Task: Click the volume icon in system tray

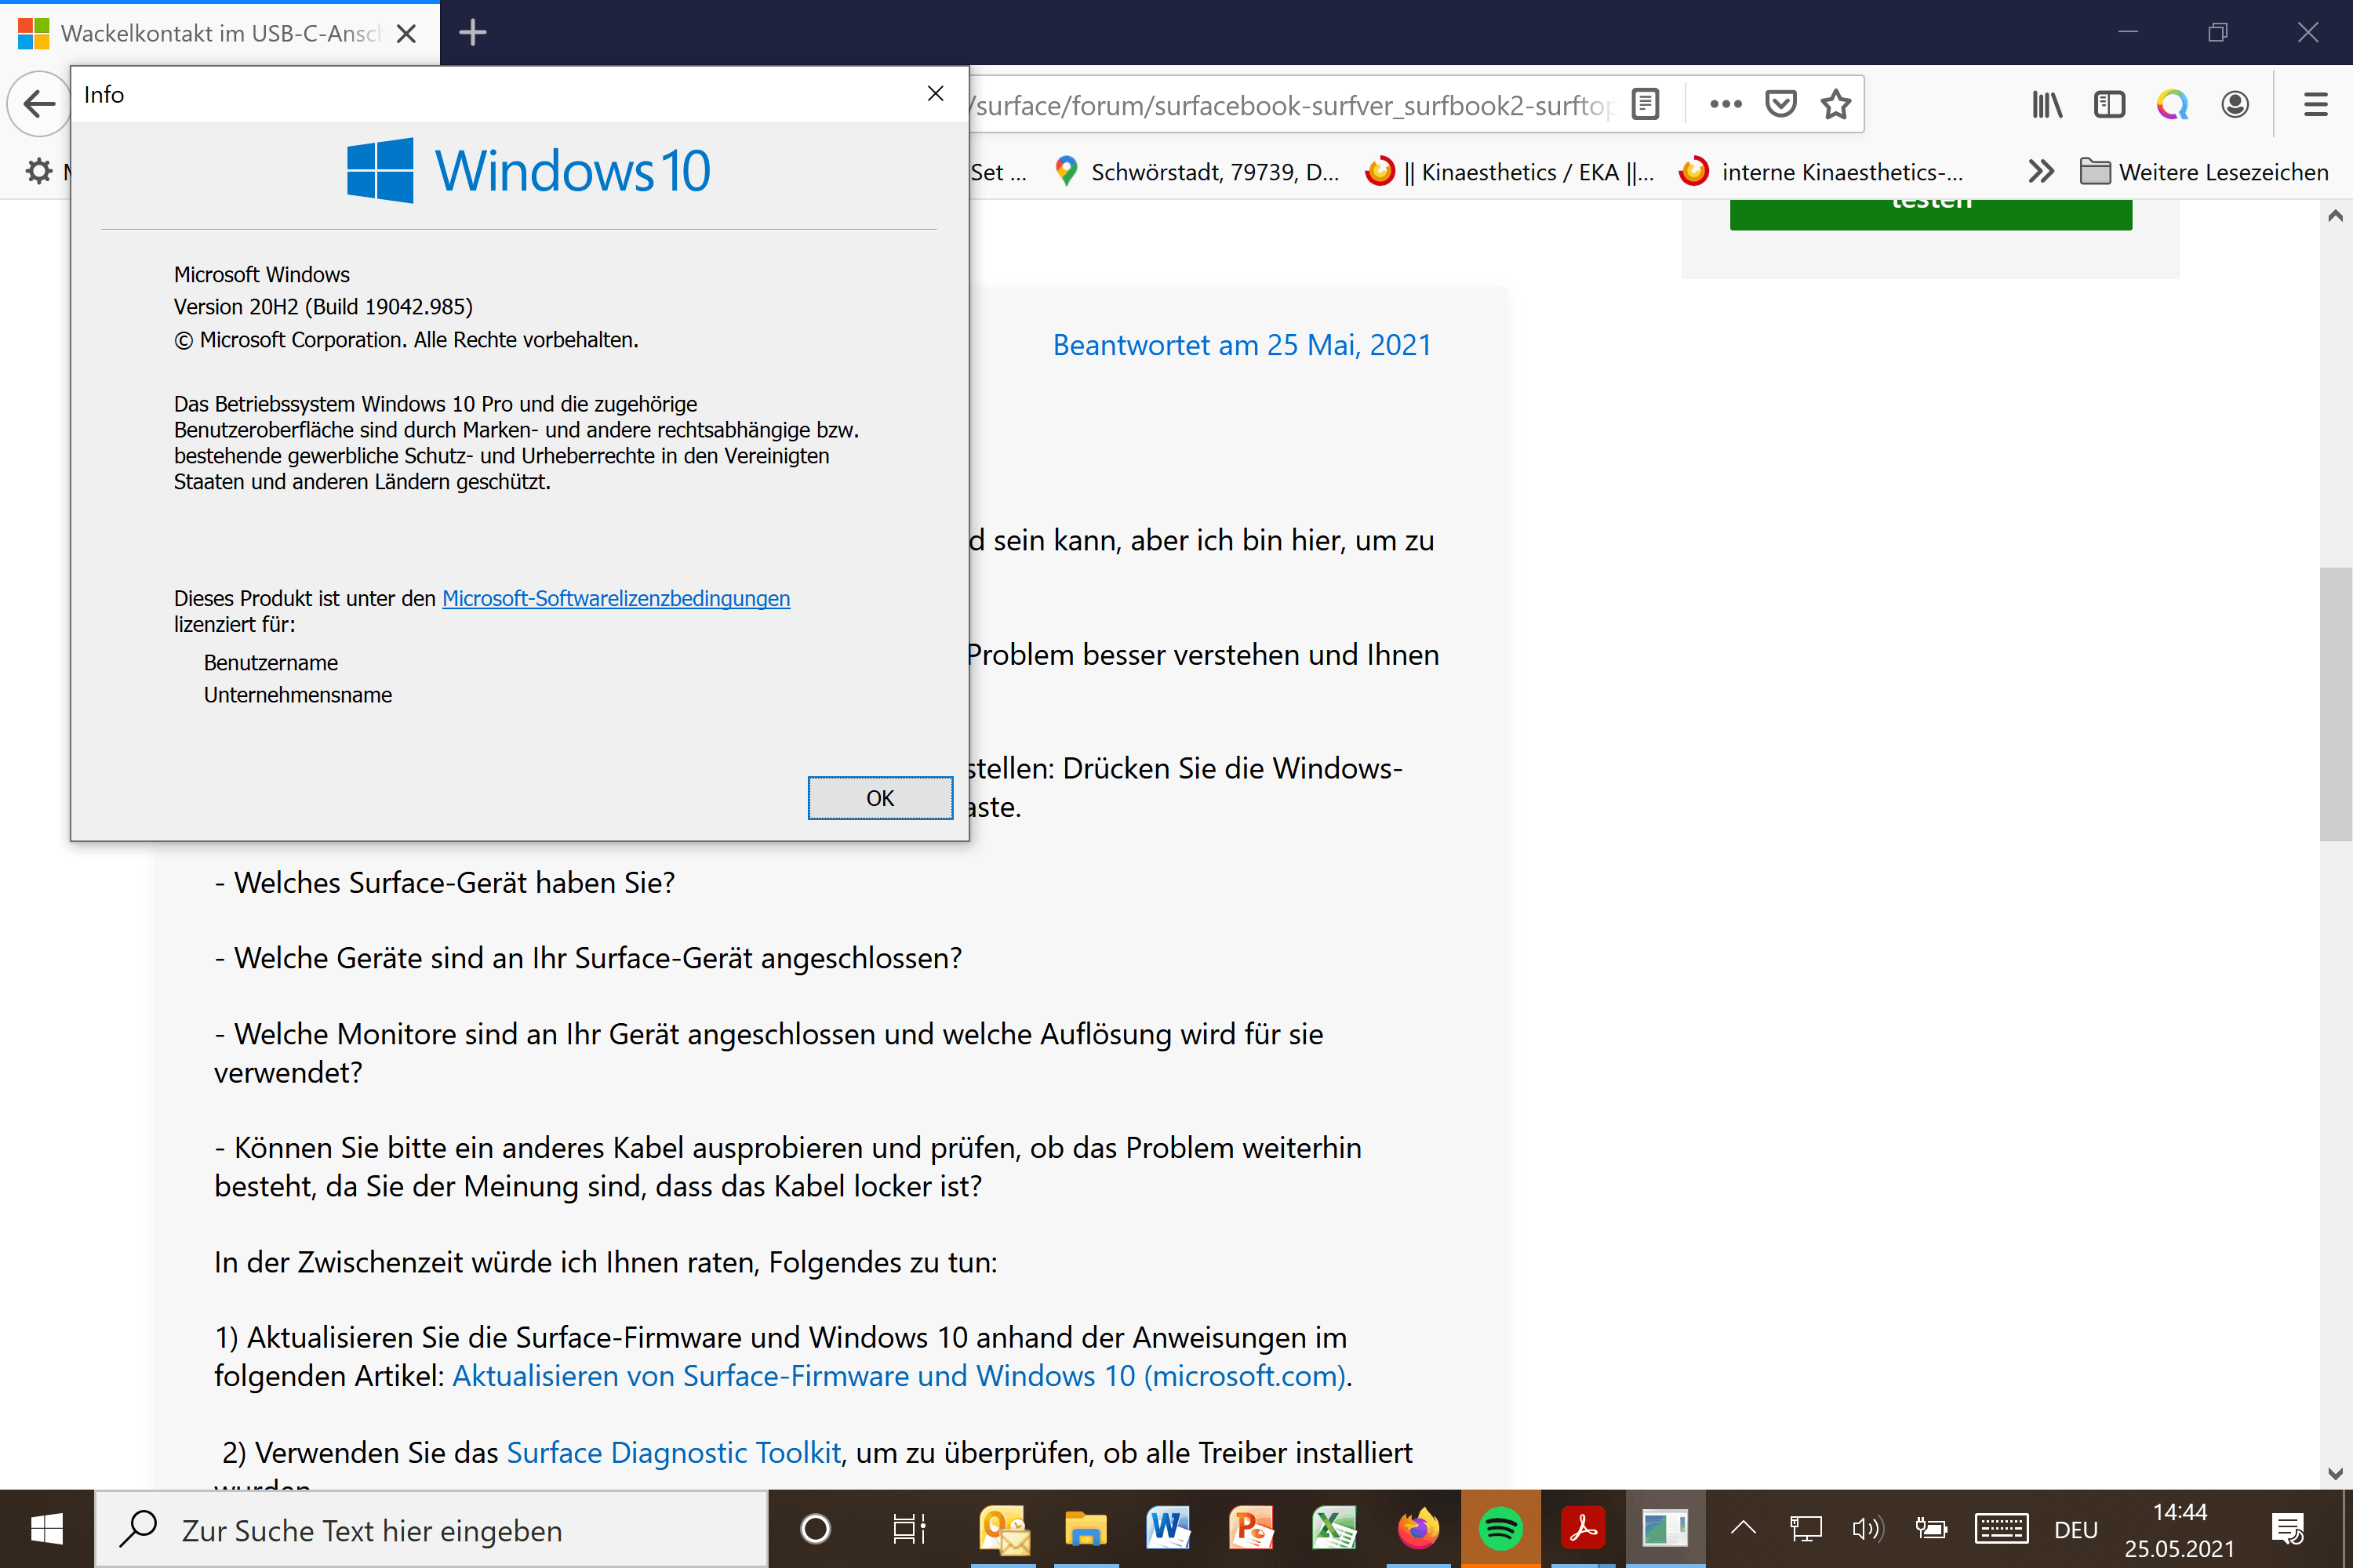Action: coord(1867,1528)
